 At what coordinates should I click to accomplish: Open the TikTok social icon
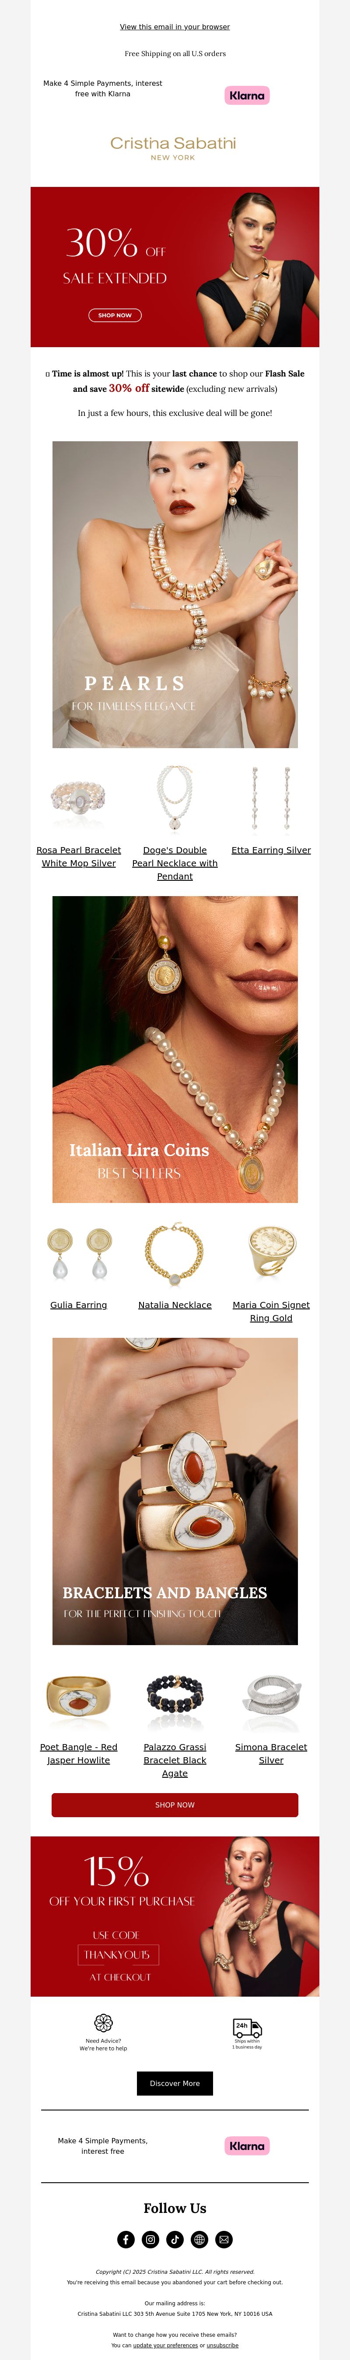coord(175,2239)
